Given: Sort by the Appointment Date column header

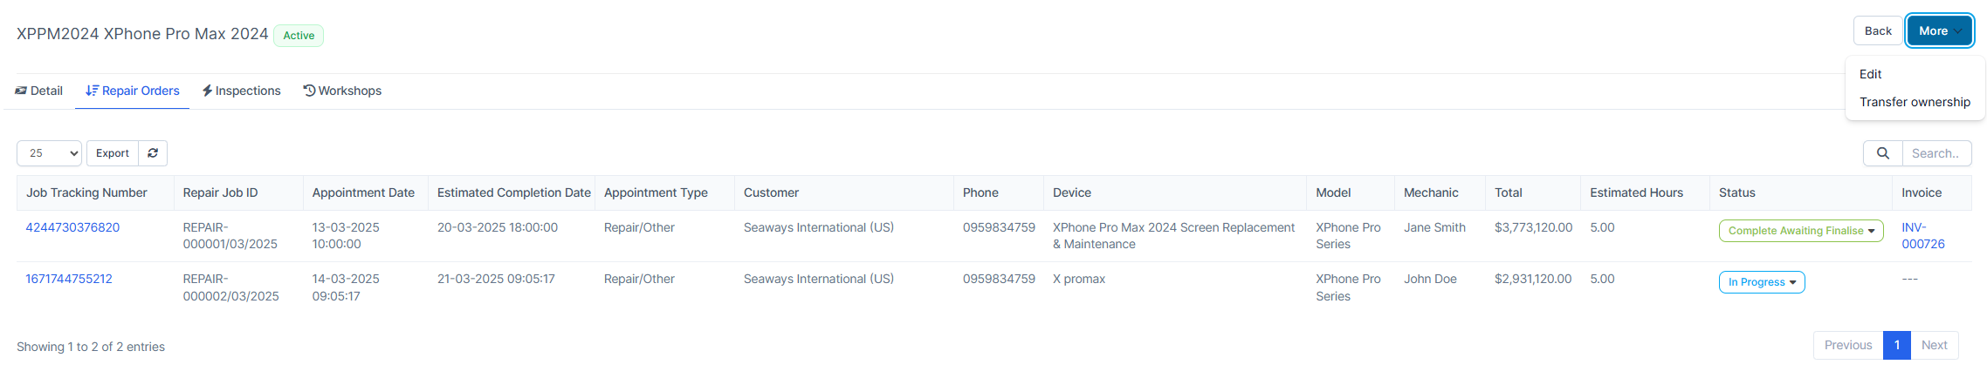Looking at the screenshot, I should (363, 192).
